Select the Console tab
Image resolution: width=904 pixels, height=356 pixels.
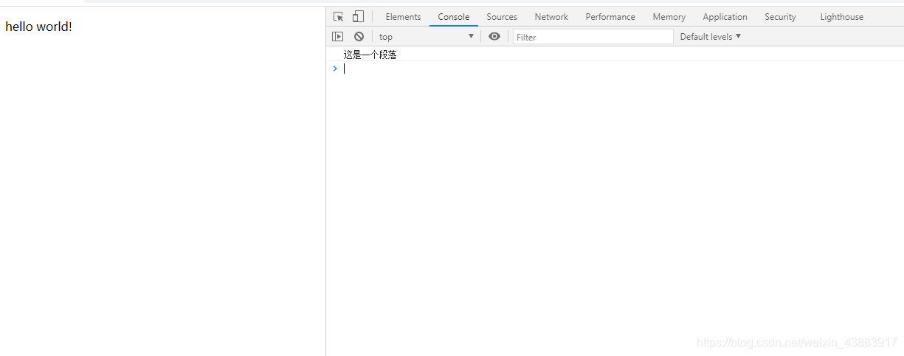[x=454, y=17]
